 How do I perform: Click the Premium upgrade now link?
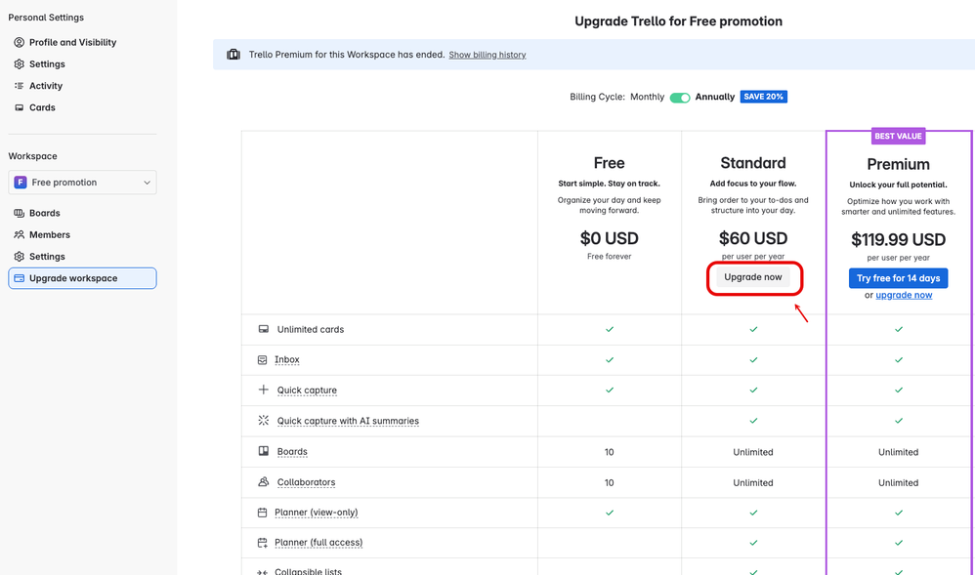(904, 295)
